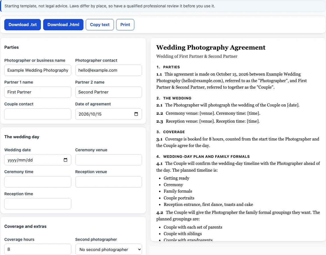The height and width of the screenshot is (255, 326).
Task: Click the Date of agreement date value
Action: pos(90,114)
